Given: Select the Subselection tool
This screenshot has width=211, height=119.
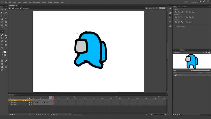Looking at the screenshot, I should tap(6, 10).
